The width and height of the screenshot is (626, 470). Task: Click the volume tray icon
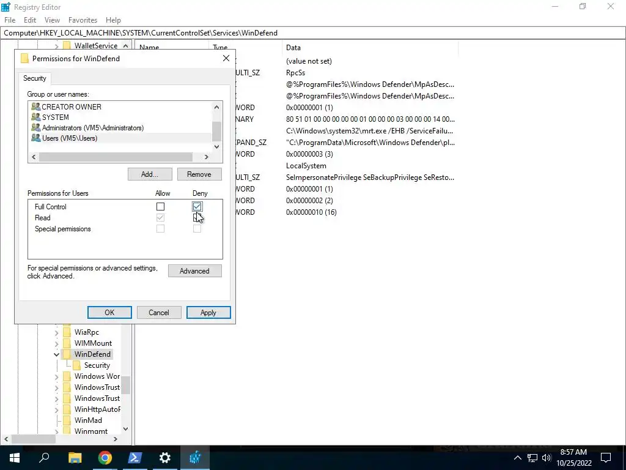tap(547, 458)
